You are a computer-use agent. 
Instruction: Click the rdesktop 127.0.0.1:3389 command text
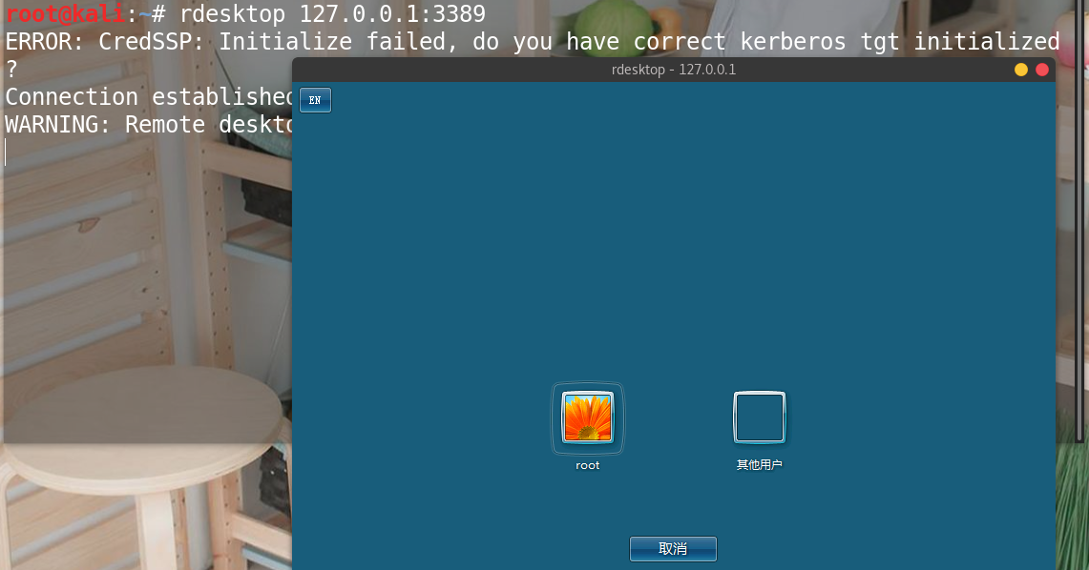(333, 14)
